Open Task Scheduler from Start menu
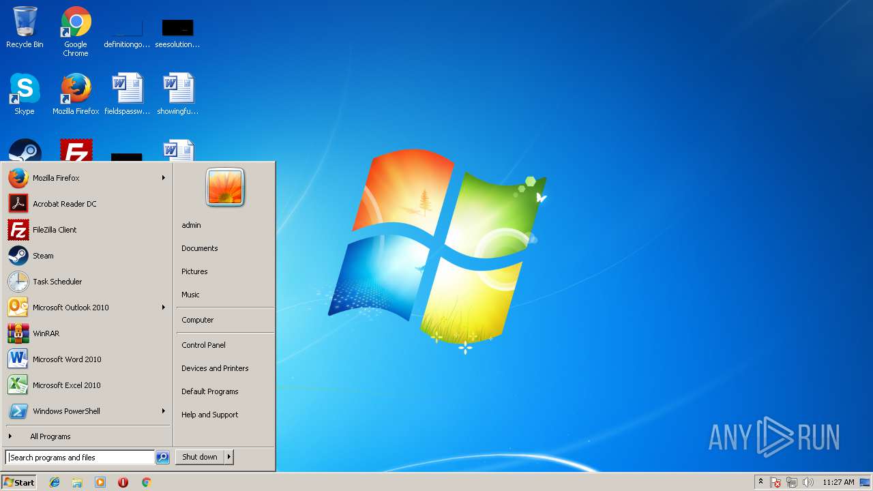873x491 pixels. (87, 282)
